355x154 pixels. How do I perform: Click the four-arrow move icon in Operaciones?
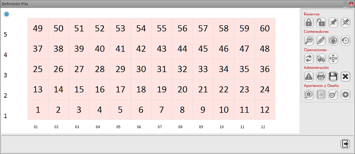coord(333,58)
